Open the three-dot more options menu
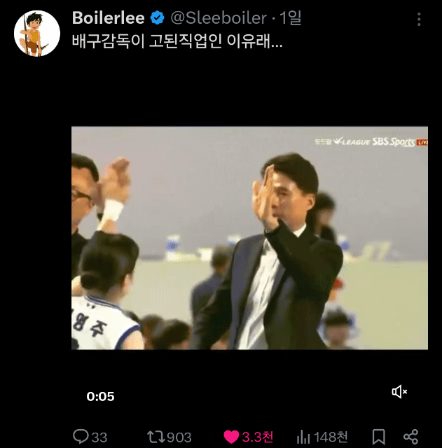 point(419,20)
